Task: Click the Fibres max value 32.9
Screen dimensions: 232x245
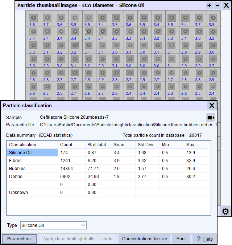Action: (191, 160)
